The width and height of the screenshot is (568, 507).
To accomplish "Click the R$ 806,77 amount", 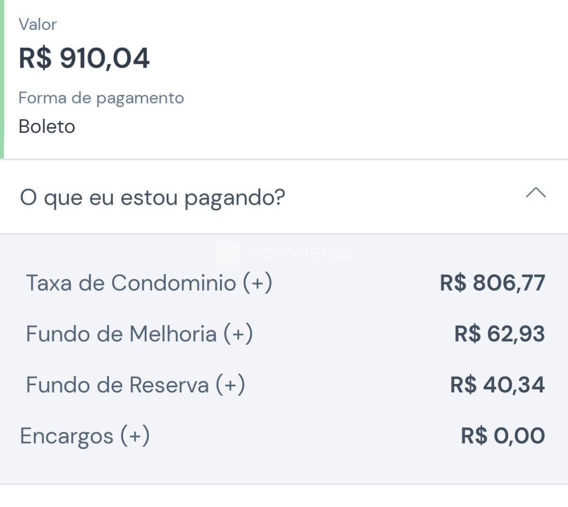I will pyautogui.click(x=492, y=283).
